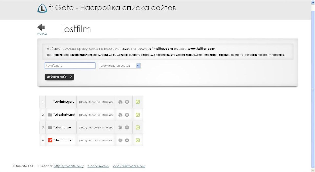Click the LF favicon beside *.lostfilm.tv

[50, 140]
